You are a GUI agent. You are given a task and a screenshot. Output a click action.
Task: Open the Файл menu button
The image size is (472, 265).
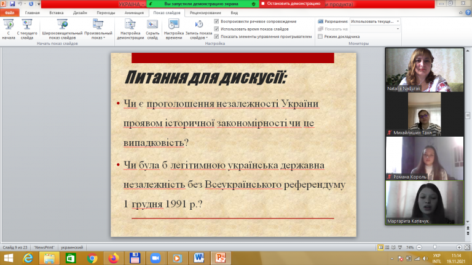[10, 13]
